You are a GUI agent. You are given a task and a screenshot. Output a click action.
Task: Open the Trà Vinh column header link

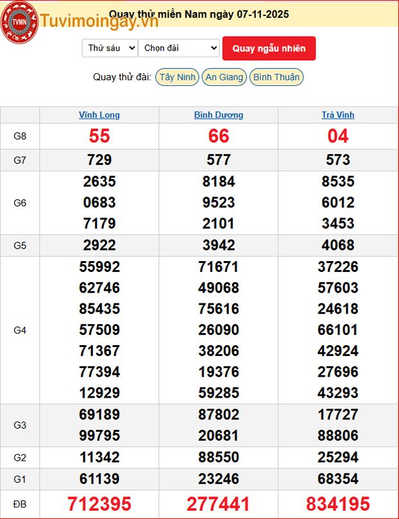[x=337, y=115]
